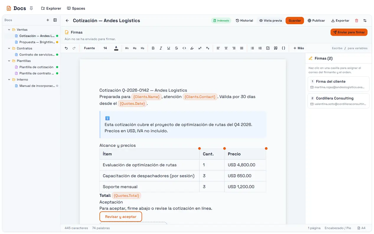Underline the selected text
The width and height of the screenshot is (374, 234).
pos(169,48)
